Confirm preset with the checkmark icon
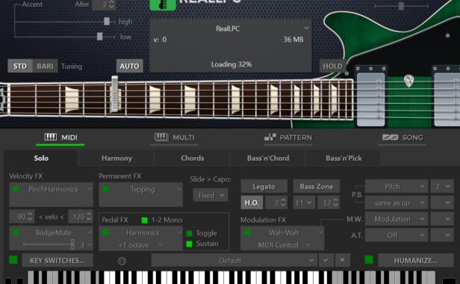This screenshot has height=284, width=460. pos(326,260)
